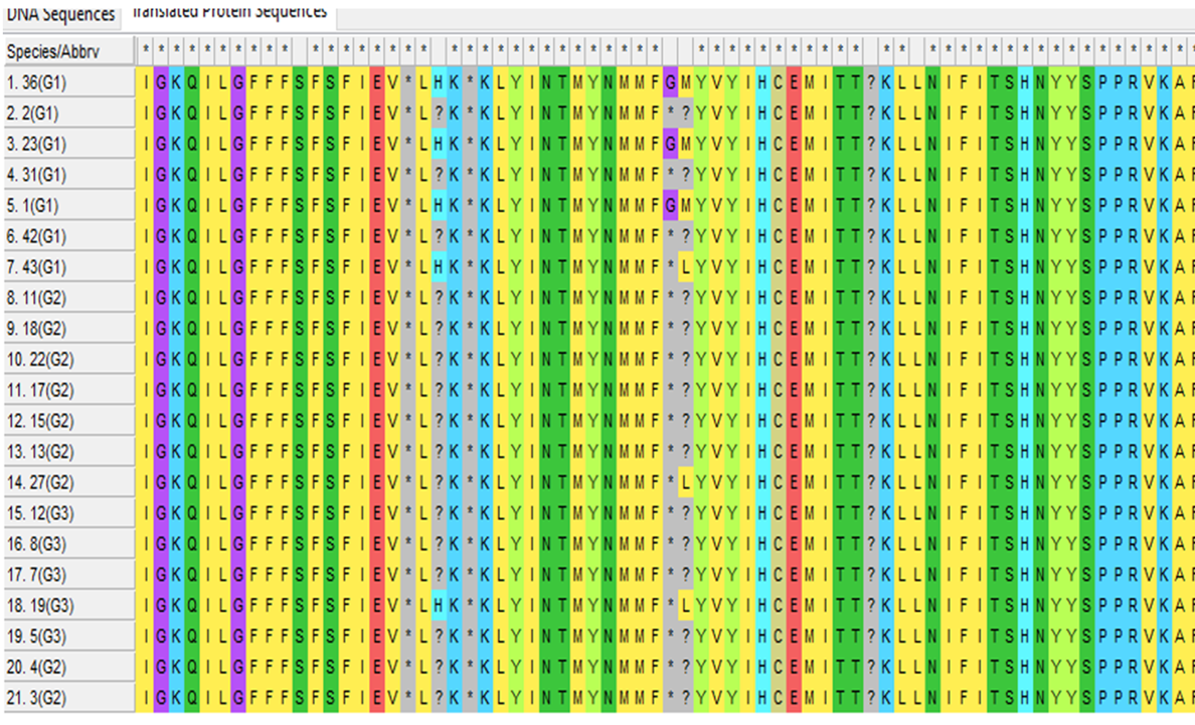
Task: Select sequence row 12. 15(G2)
Action: coord(69,421)
